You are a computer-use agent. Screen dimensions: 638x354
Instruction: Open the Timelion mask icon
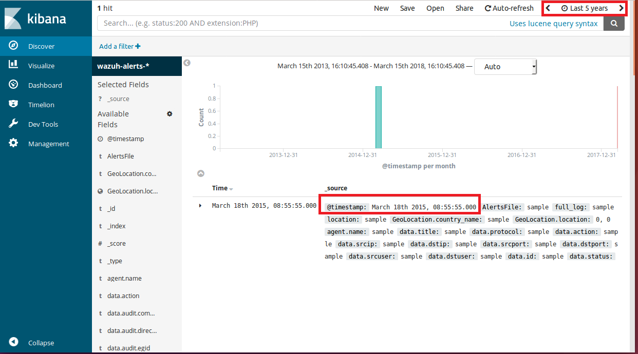point(14,104)
